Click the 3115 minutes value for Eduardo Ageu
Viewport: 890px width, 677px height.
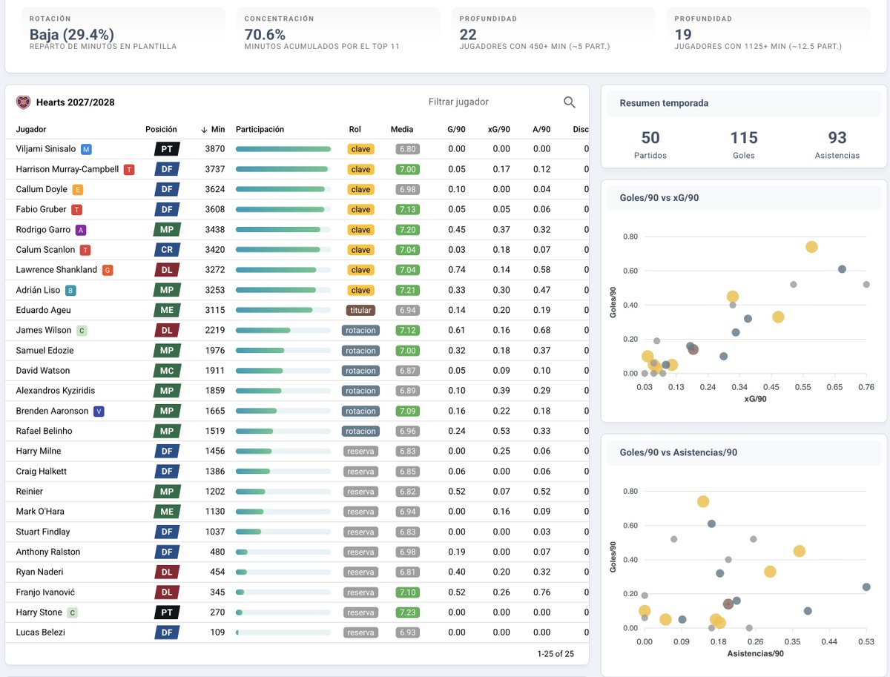215,310
